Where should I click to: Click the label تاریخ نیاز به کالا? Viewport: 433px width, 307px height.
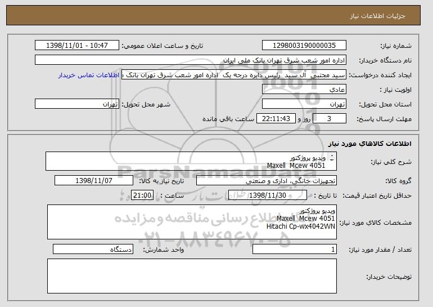click(161, 181)
